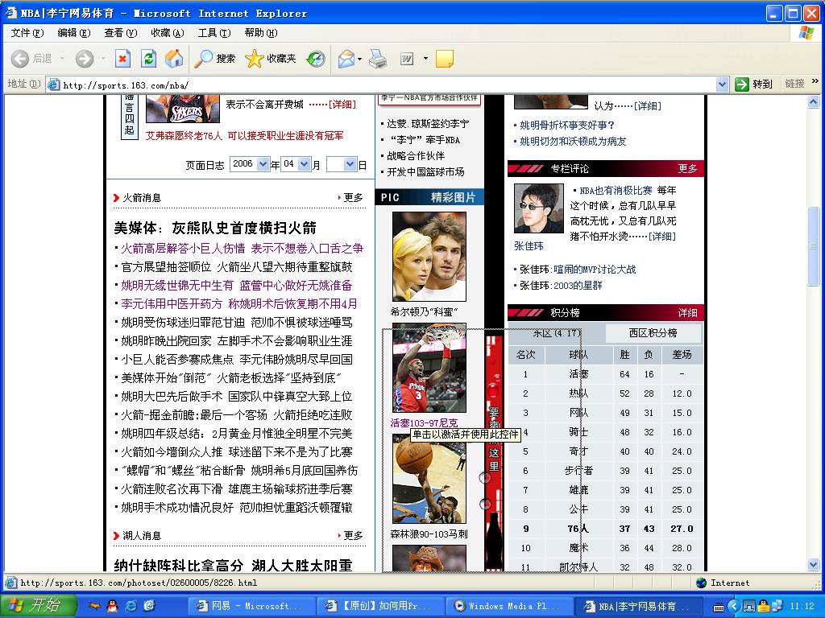Open the 希尔顿乃科蜜 photo thumbnail
Viewport: 825px width, 618px height.
click(x=429, y=257)
